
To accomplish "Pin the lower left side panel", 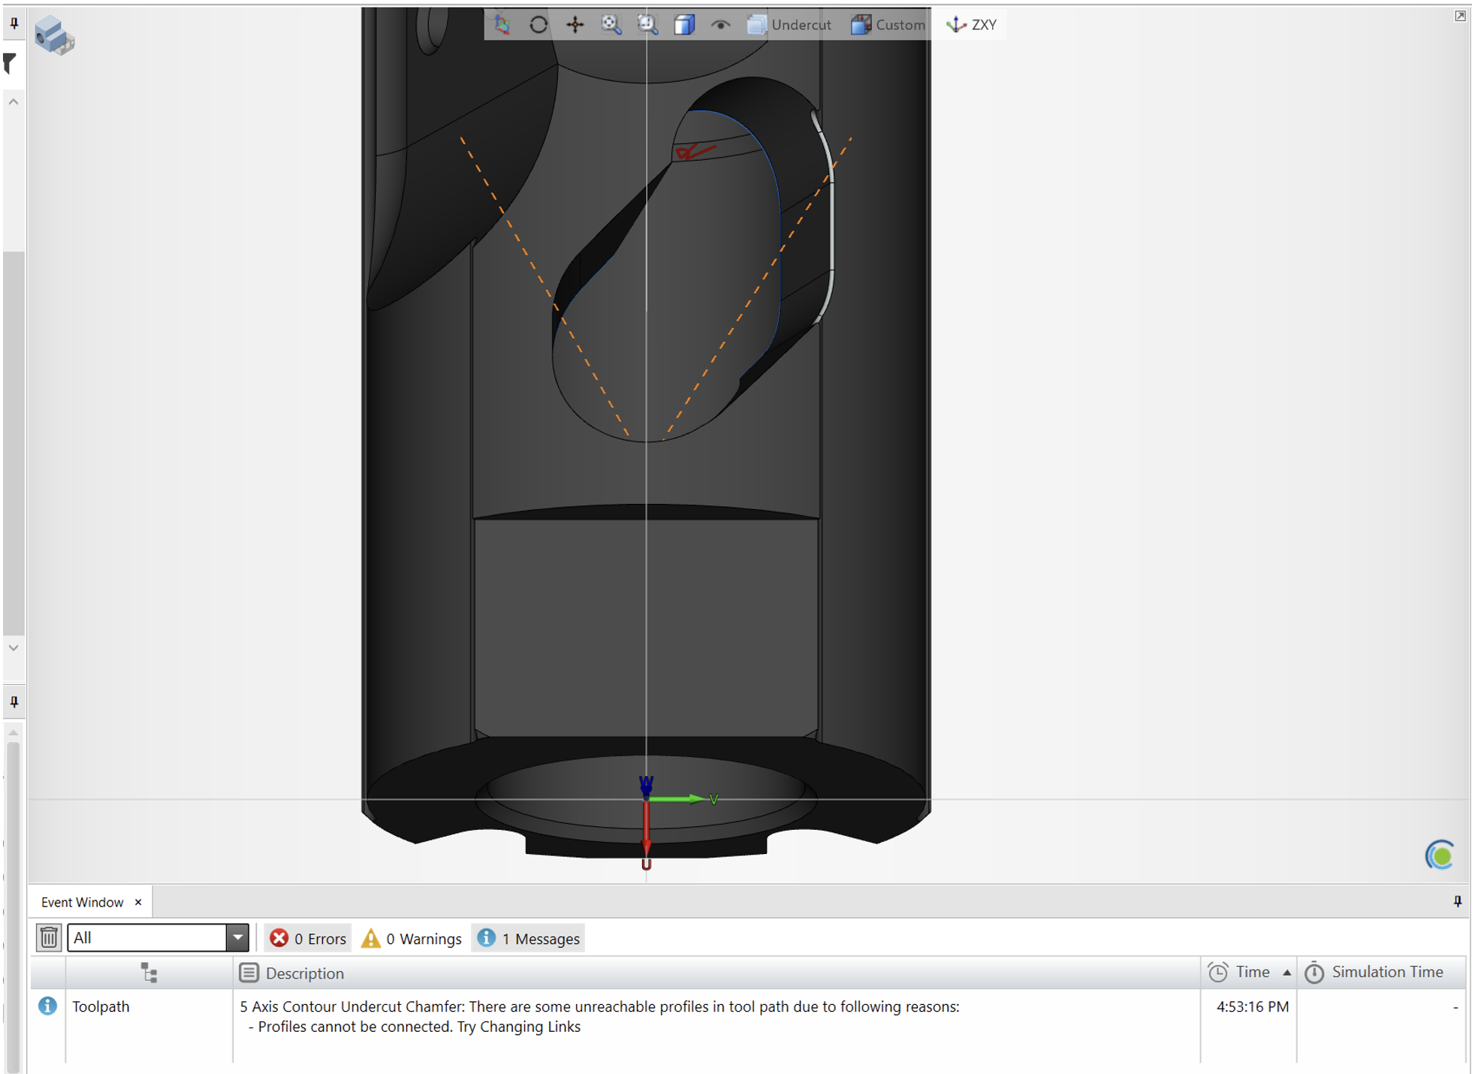I will 14,702.
